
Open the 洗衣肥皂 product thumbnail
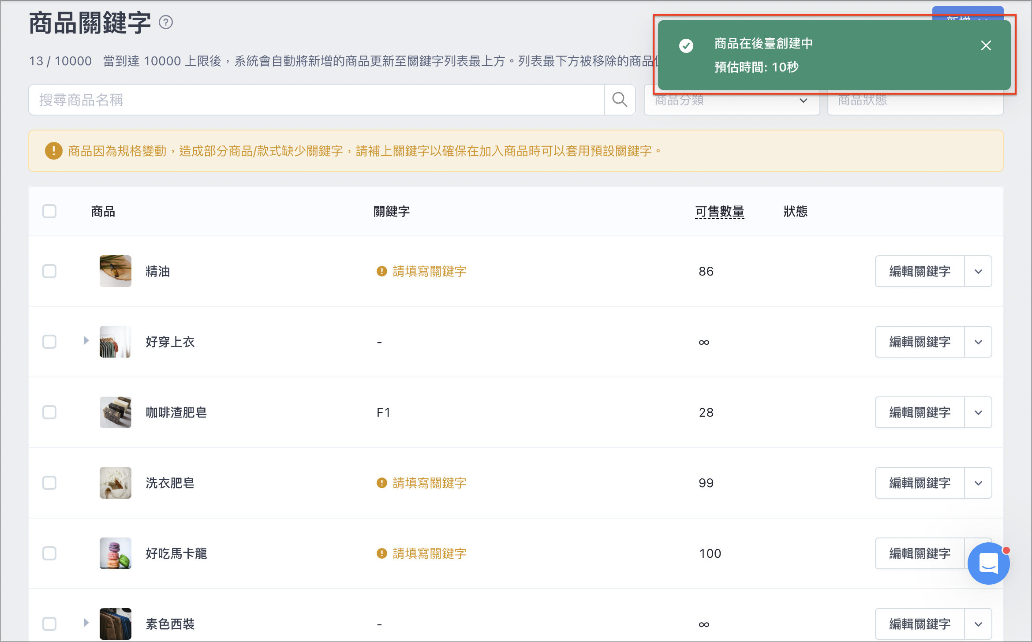(x=116, y=483)
